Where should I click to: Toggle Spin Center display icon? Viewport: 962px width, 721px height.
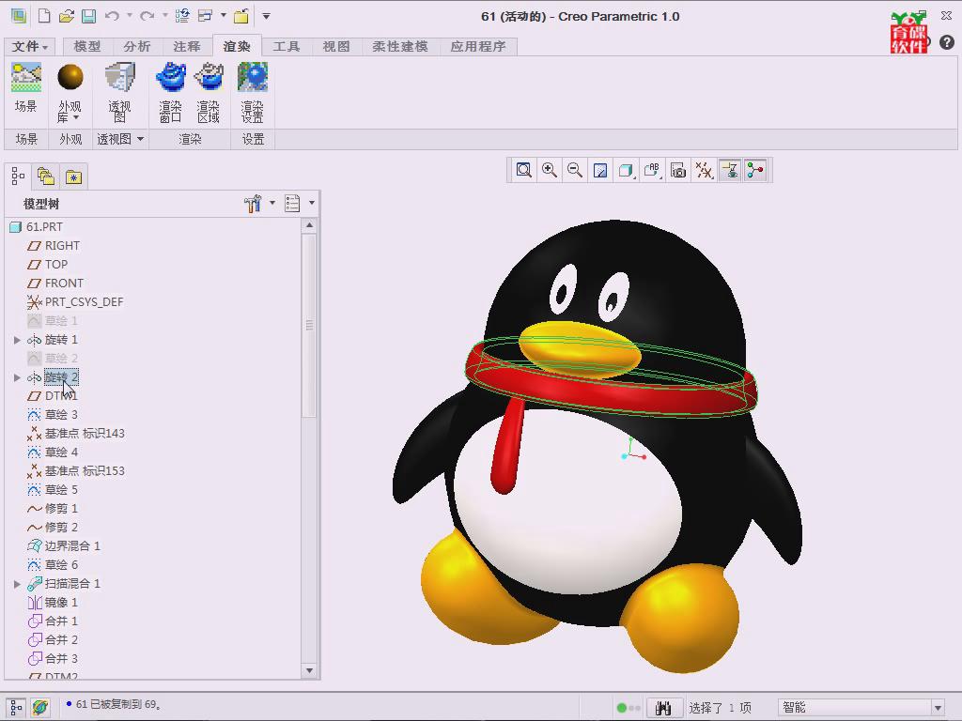pos(755,171)
